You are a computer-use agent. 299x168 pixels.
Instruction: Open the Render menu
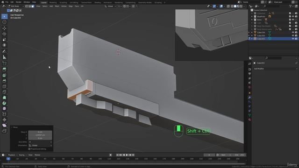pos(19,2)
